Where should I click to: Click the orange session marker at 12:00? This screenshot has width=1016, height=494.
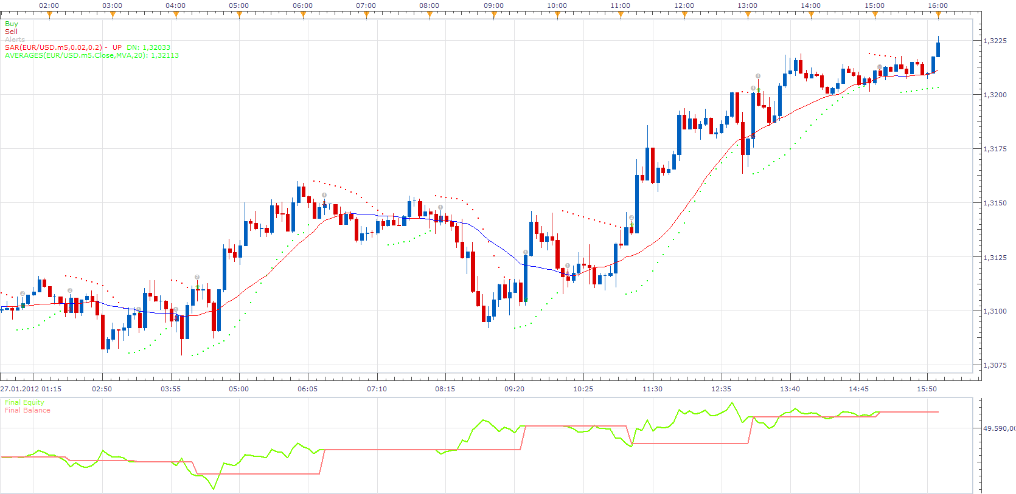684,15
